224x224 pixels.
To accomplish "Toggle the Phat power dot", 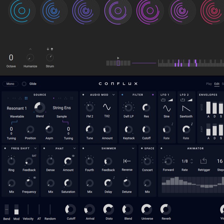I will [44, 148].
